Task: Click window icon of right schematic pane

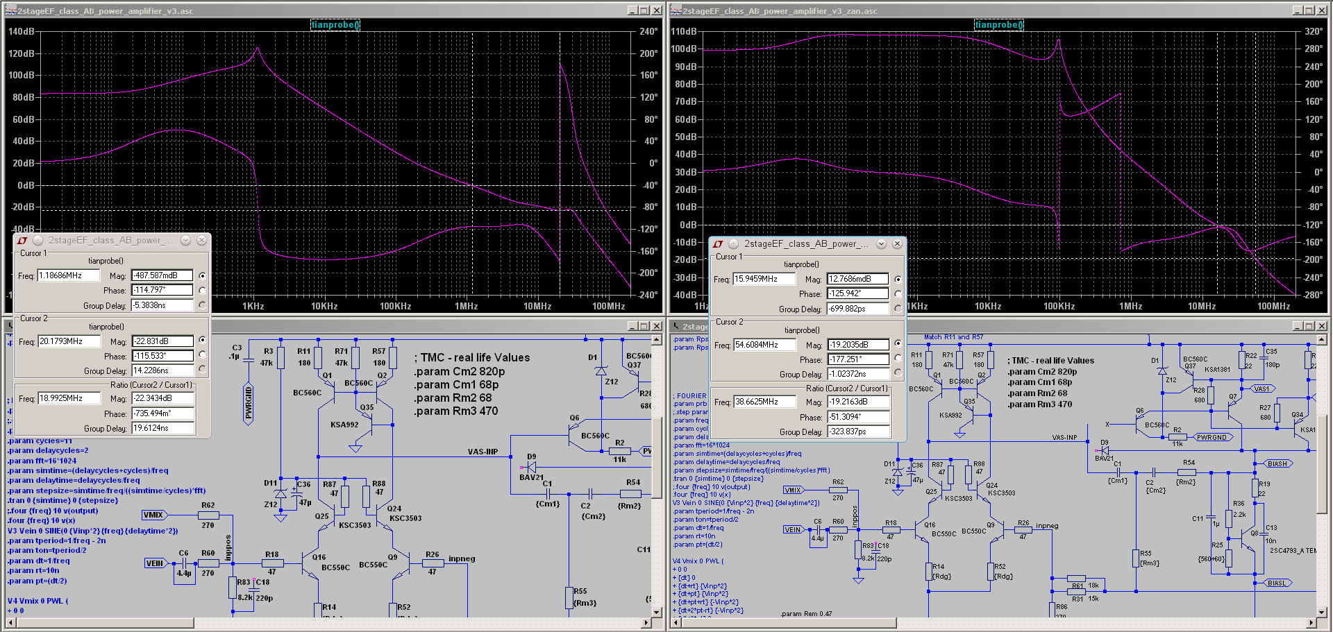Action: tap(676, 325)
